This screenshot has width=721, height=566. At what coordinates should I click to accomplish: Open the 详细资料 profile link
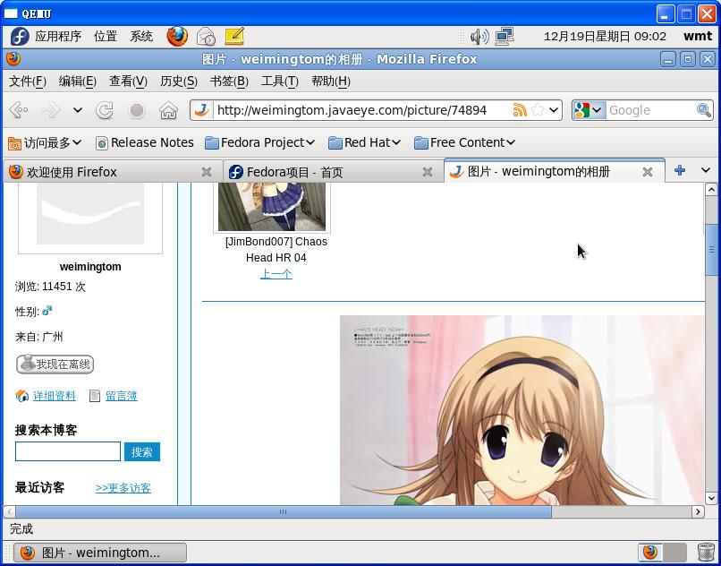tap(54, 396)
